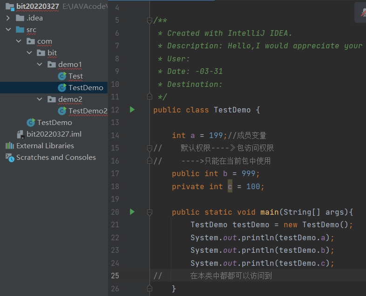This screenshot has height=296, width=366.
Task: Run main method using gutter arrow on line 20
Action: tap(132, 212)
